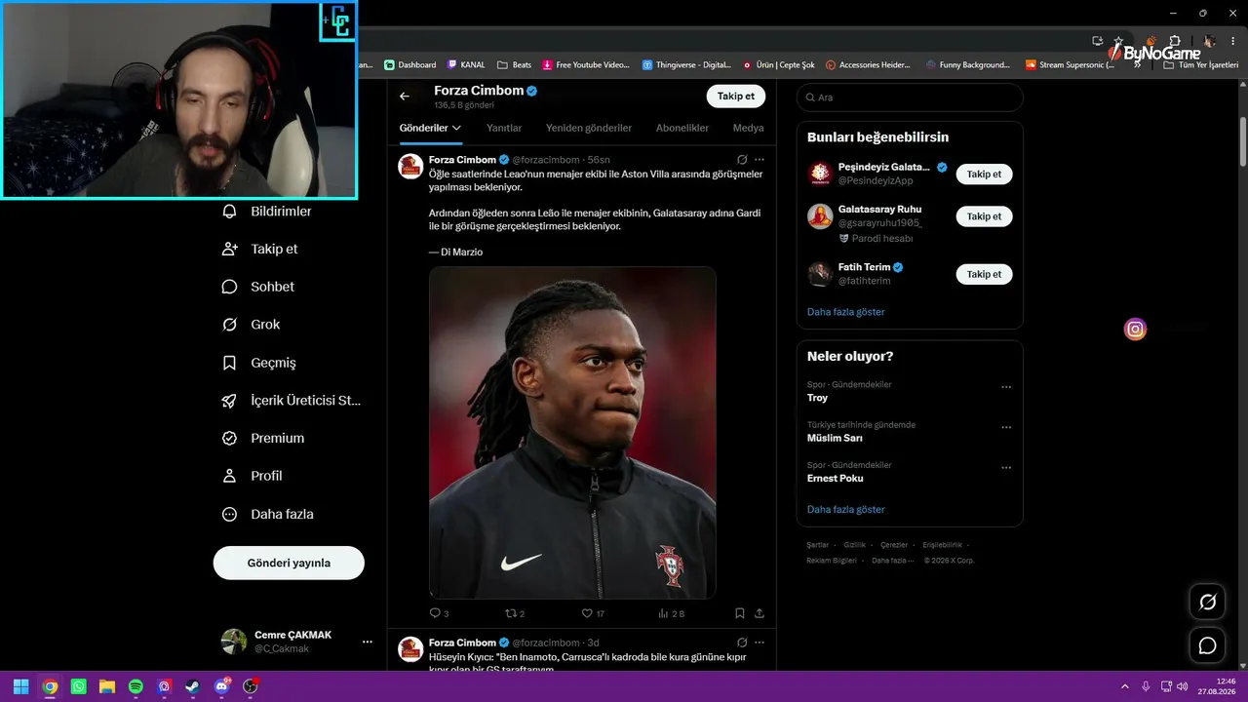Like the Leão post with 17 likes
Screen dimensions: 1248x702
click(593, 613)
